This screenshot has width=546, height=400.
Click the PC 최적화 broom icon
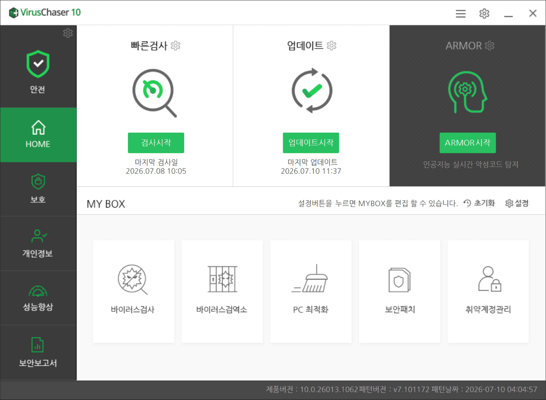coord(310,278)
